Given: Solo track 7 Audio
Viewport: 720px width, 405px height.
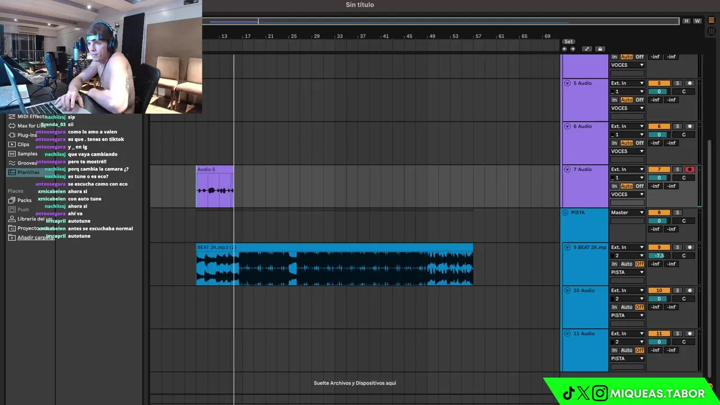Looking at the screenshot, I should pyautogui.click(x=677, y=169).
